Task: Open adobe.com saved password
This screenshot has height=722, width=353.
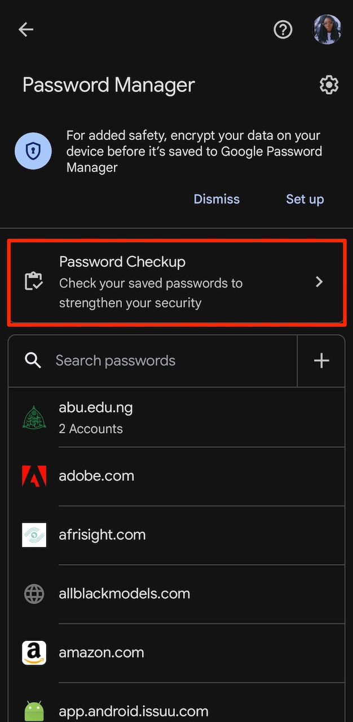Action: [169, 476]
